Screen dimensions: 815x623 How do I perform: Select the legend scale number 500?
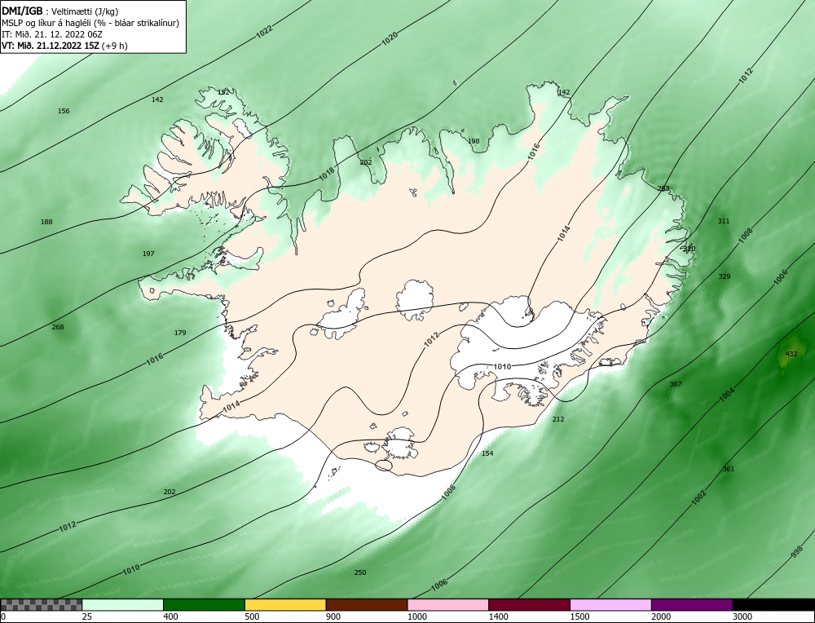click(252, 617)
